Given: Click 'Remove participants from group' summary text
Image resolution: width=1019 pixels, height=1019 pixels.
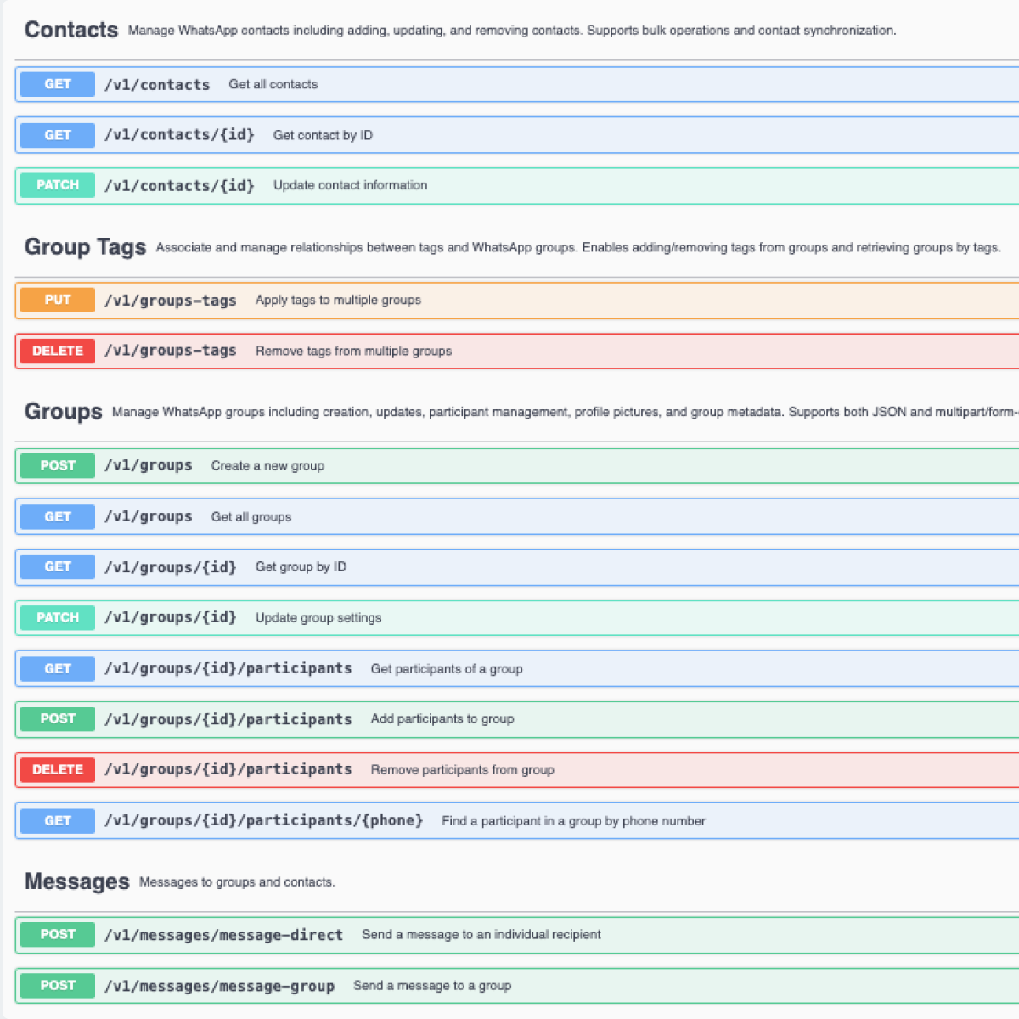Looking at the screenshot, I should 463,769.
